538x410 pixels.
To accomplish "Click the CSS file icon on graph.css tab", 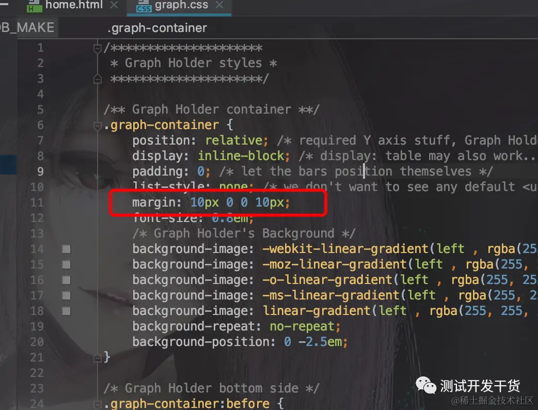I will 144,7.
